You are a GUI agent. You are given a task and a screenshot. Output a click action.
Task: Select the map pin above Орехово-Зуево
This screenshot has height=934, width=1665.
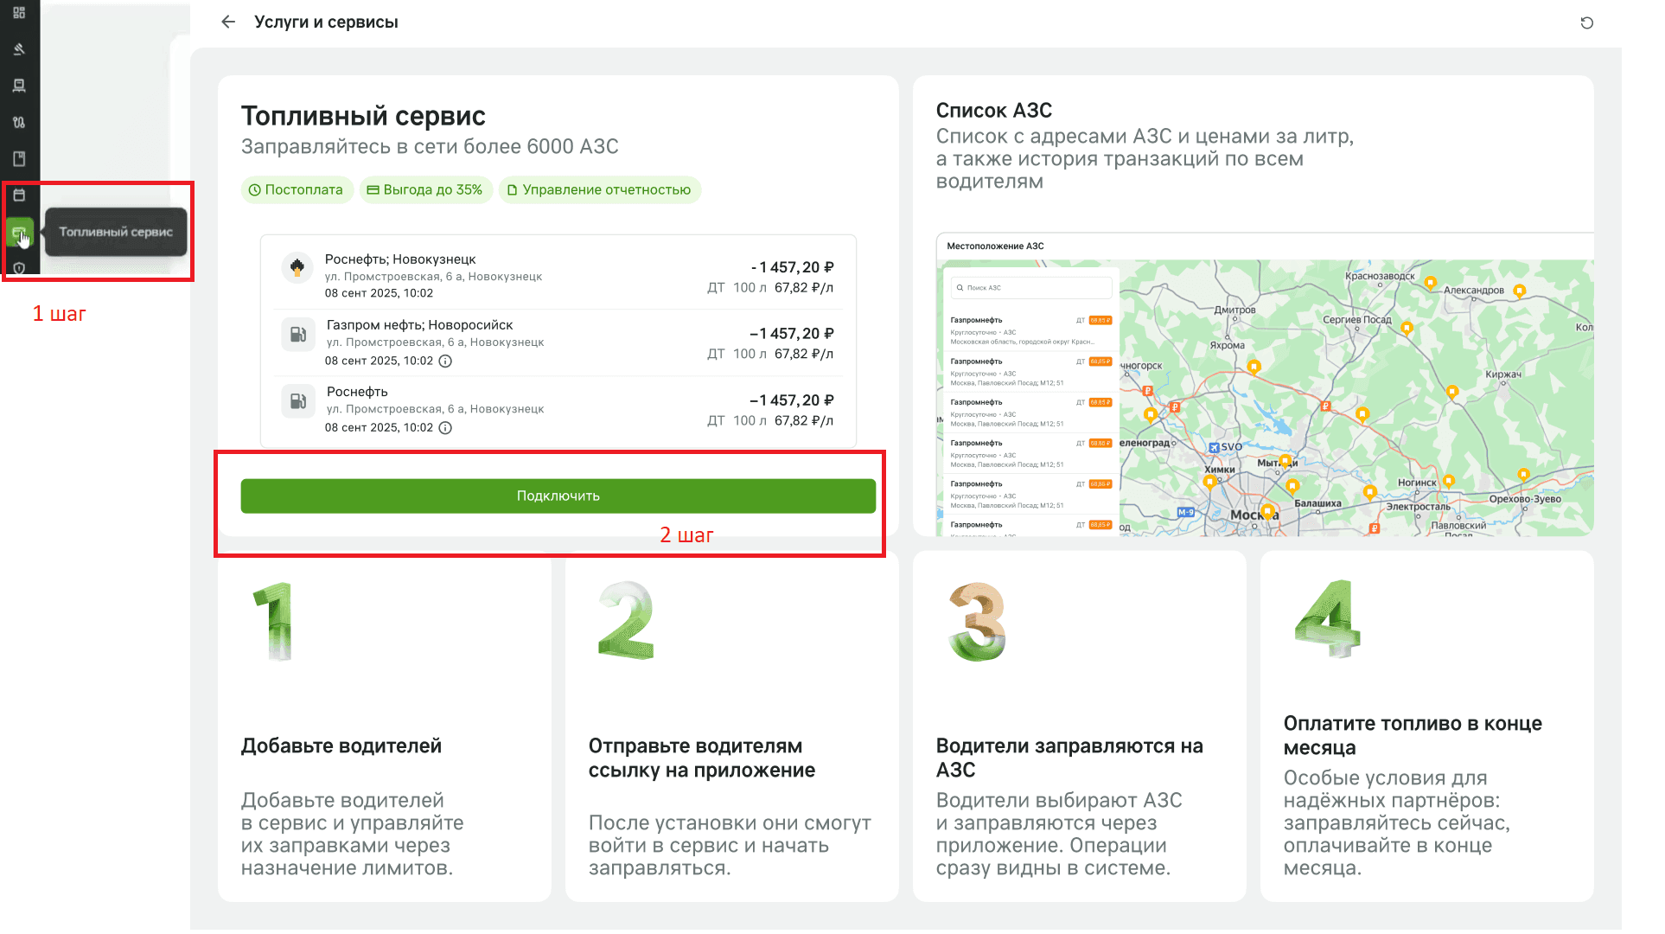[x=1523, y=474]
